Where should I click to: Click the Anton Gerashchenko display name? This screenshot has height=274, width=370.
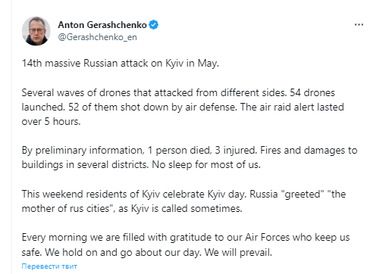(x=102, y=25)
